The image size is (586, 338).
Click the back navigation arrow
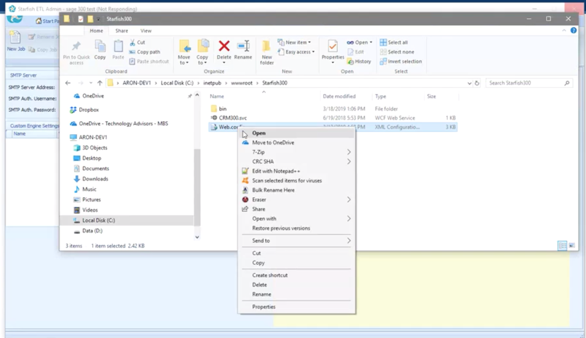pos(67,83)
